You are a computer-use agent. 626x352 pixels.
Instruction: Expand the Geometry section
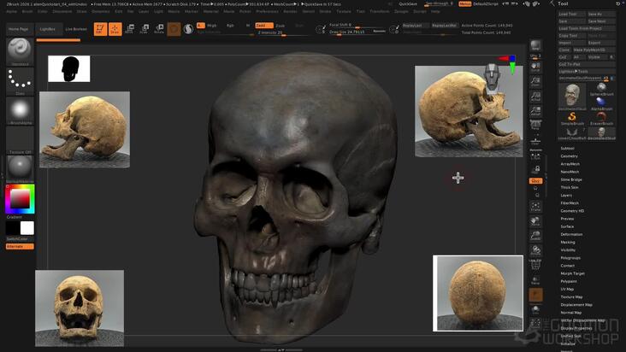click(x=569, y=156)
